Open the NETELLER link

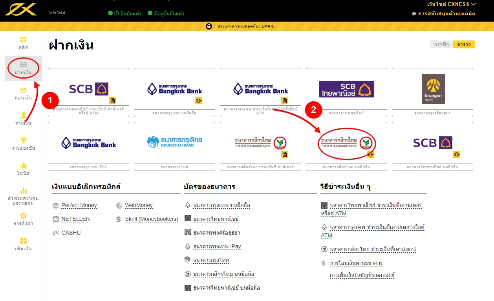pos(75,219)
